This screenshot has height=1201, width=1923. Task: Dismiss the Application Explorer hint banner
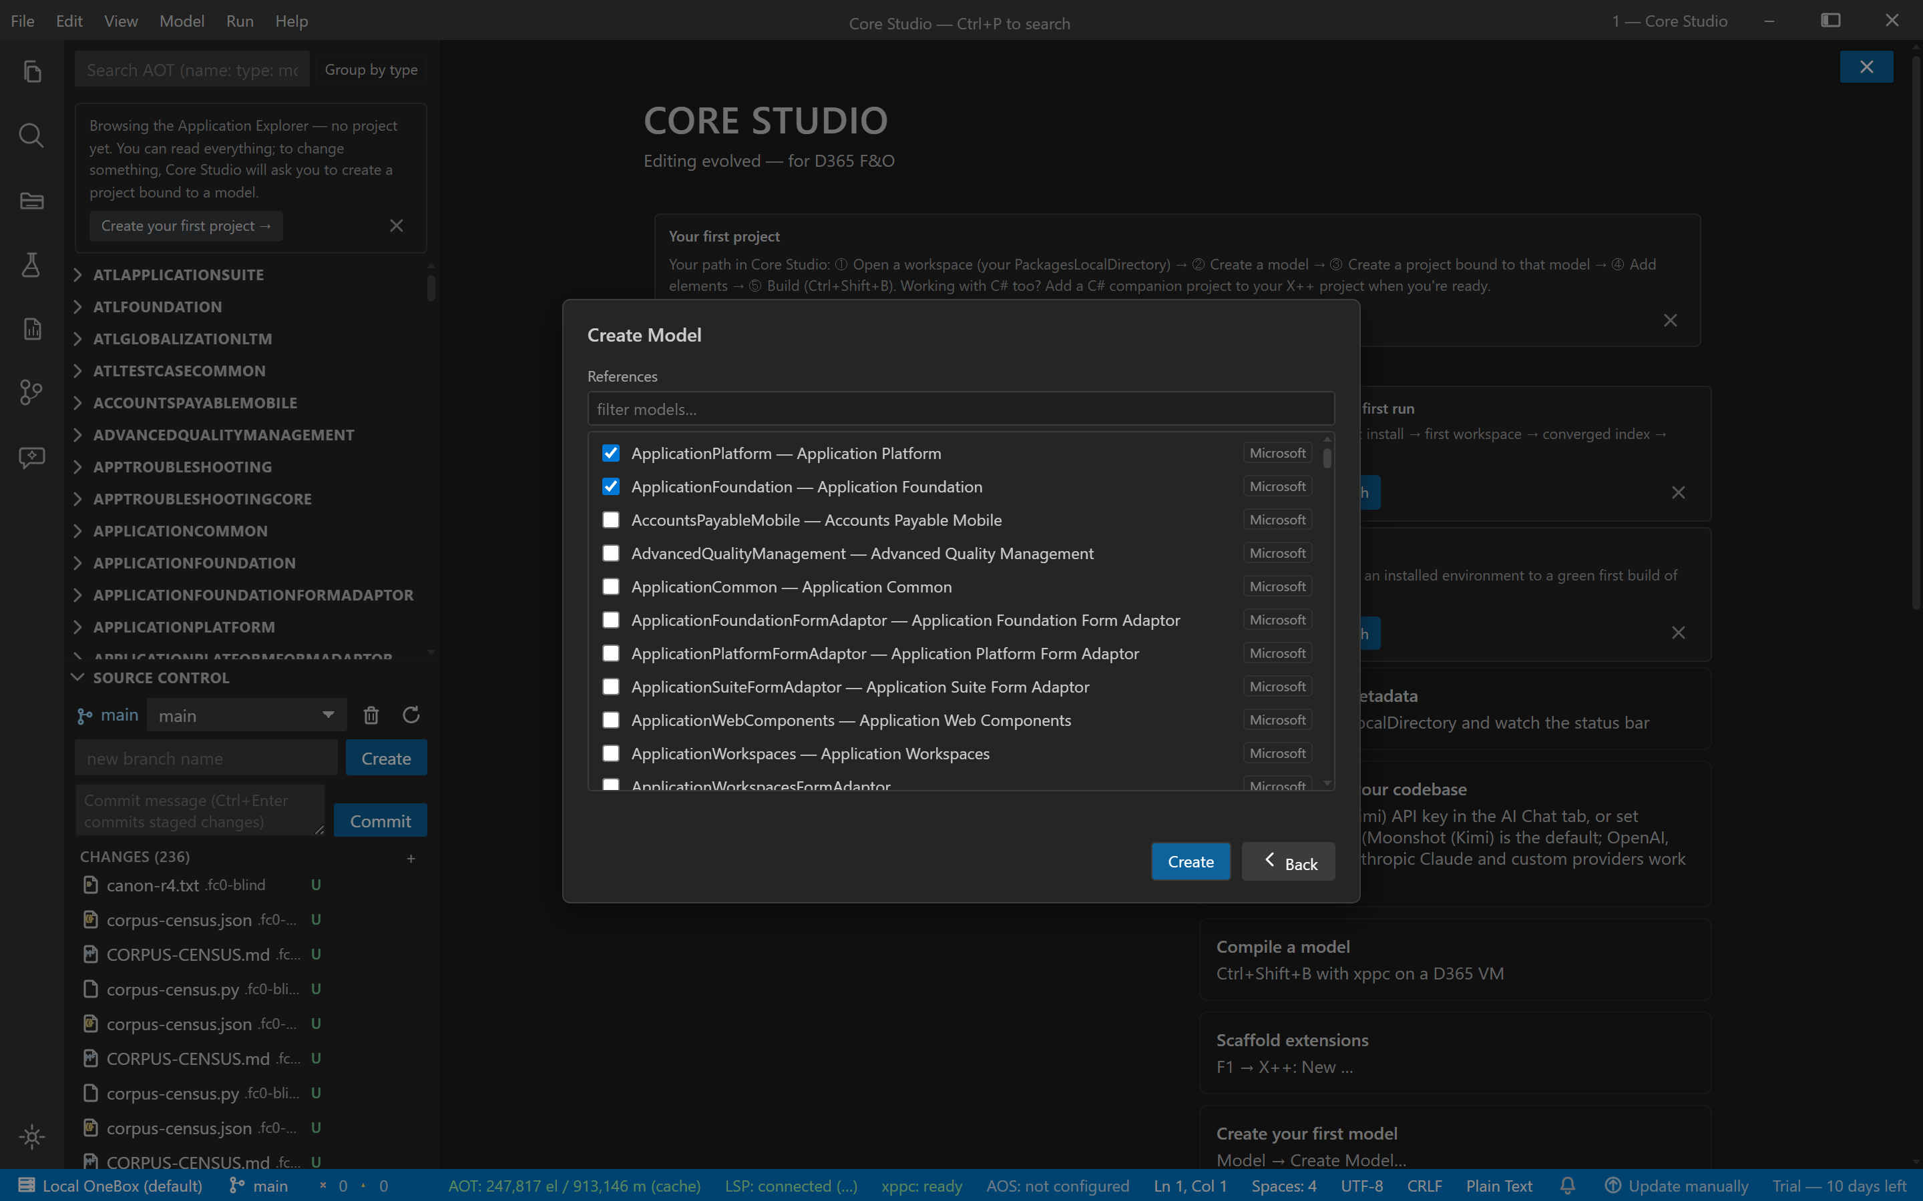tap(397, 226)
